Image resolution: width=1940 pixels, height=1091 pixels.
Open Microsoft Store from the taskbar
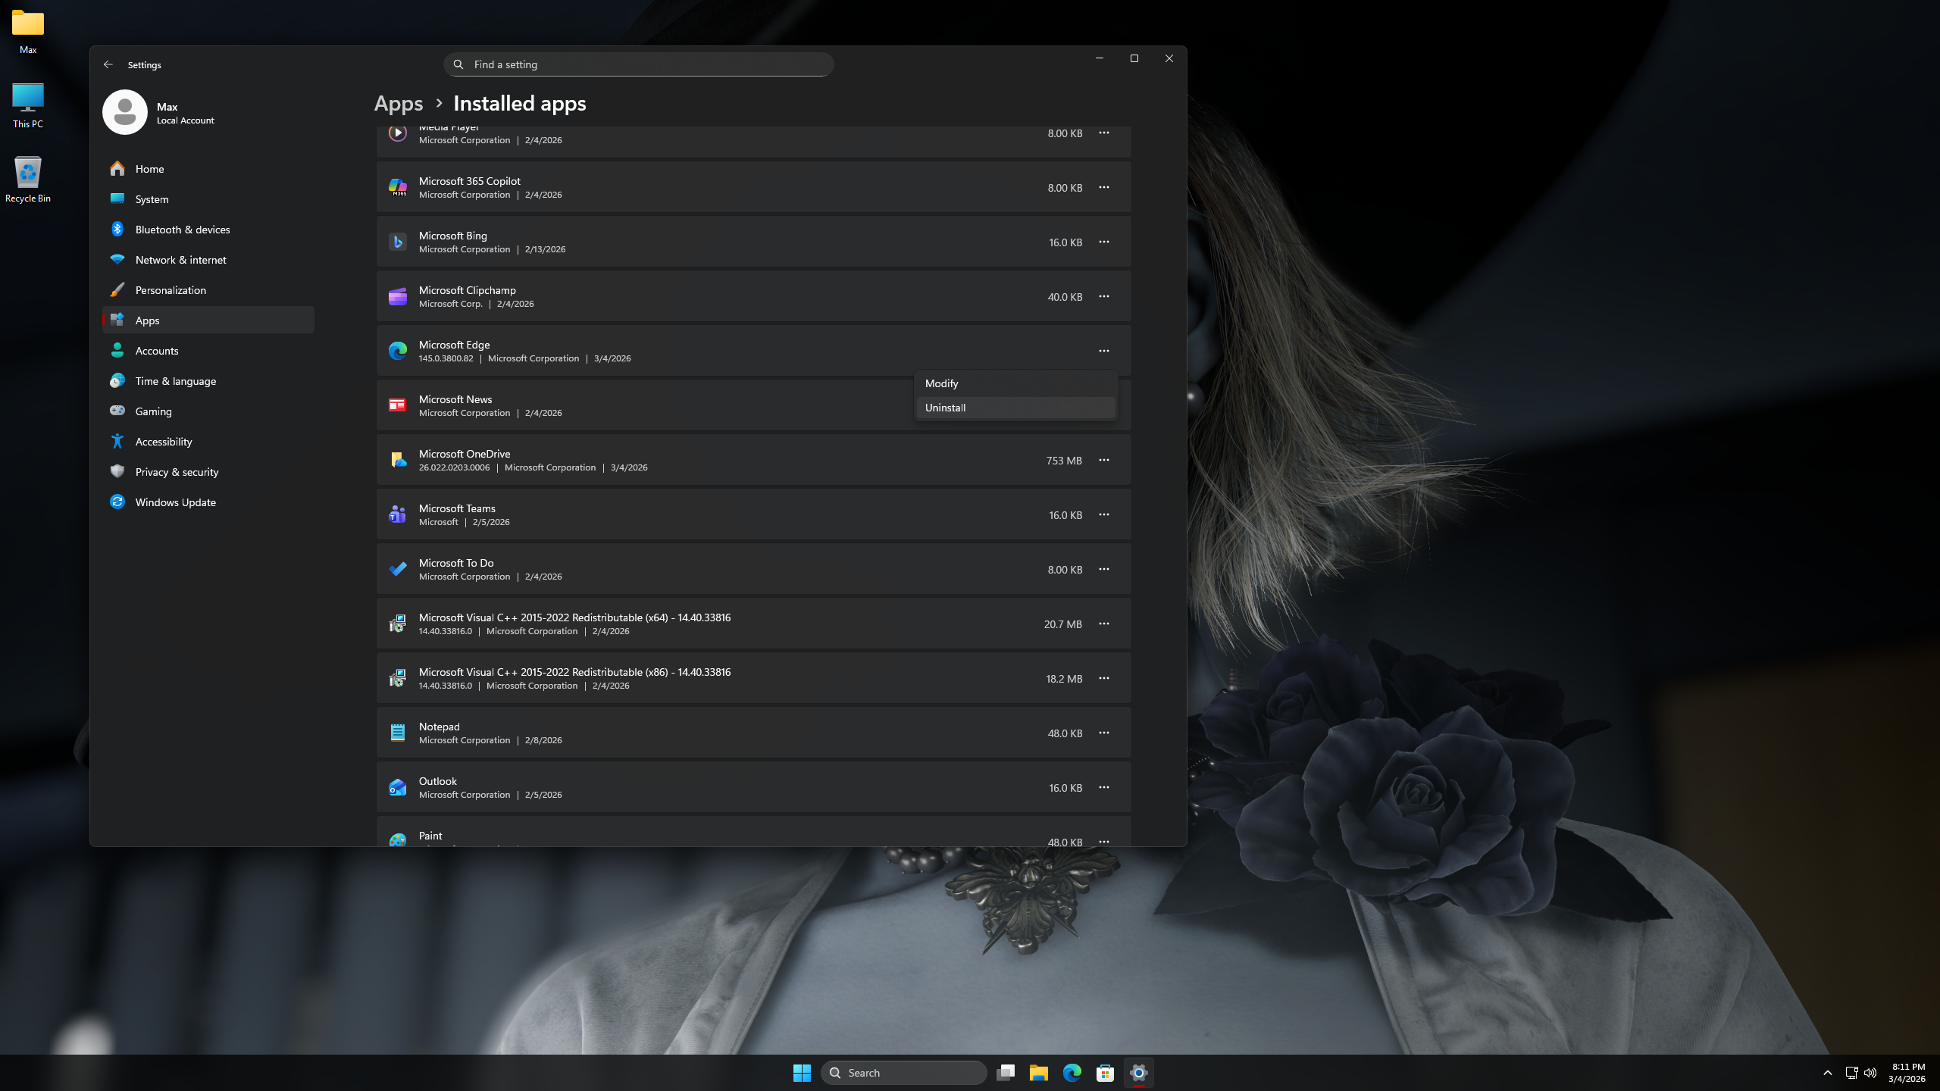(1106, 1073)
